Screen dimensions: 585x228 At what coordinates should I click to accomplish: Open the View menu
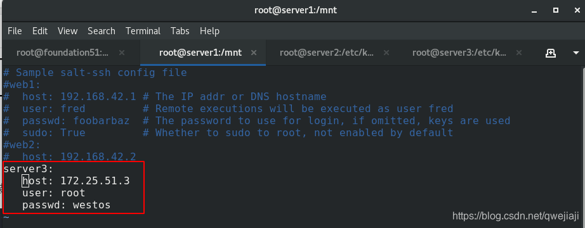point(67,31)
